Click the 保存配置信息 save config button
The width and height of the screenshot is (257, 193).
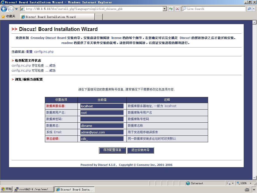coord(112,150)
